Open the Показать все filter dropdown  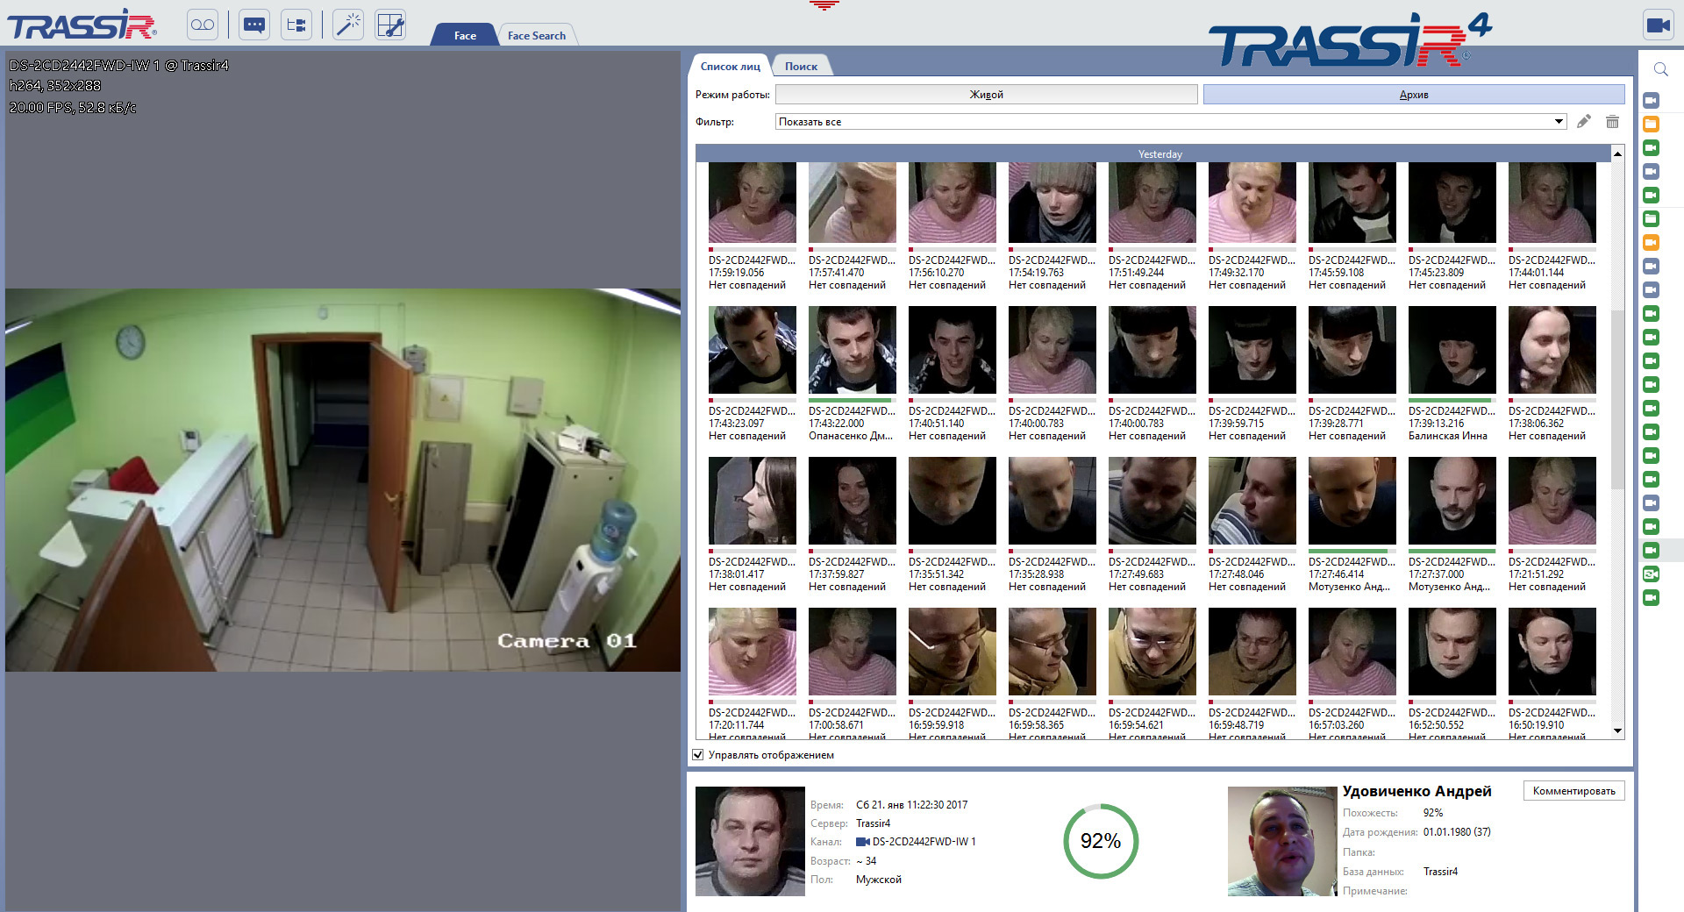(x=1559, y=121)
